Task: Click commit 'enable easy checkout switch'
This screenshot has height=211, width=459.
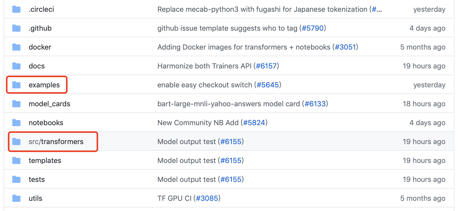Action: [x=205, y=85]
